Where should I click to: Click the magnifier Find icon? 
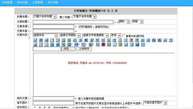tap(41, 40)
